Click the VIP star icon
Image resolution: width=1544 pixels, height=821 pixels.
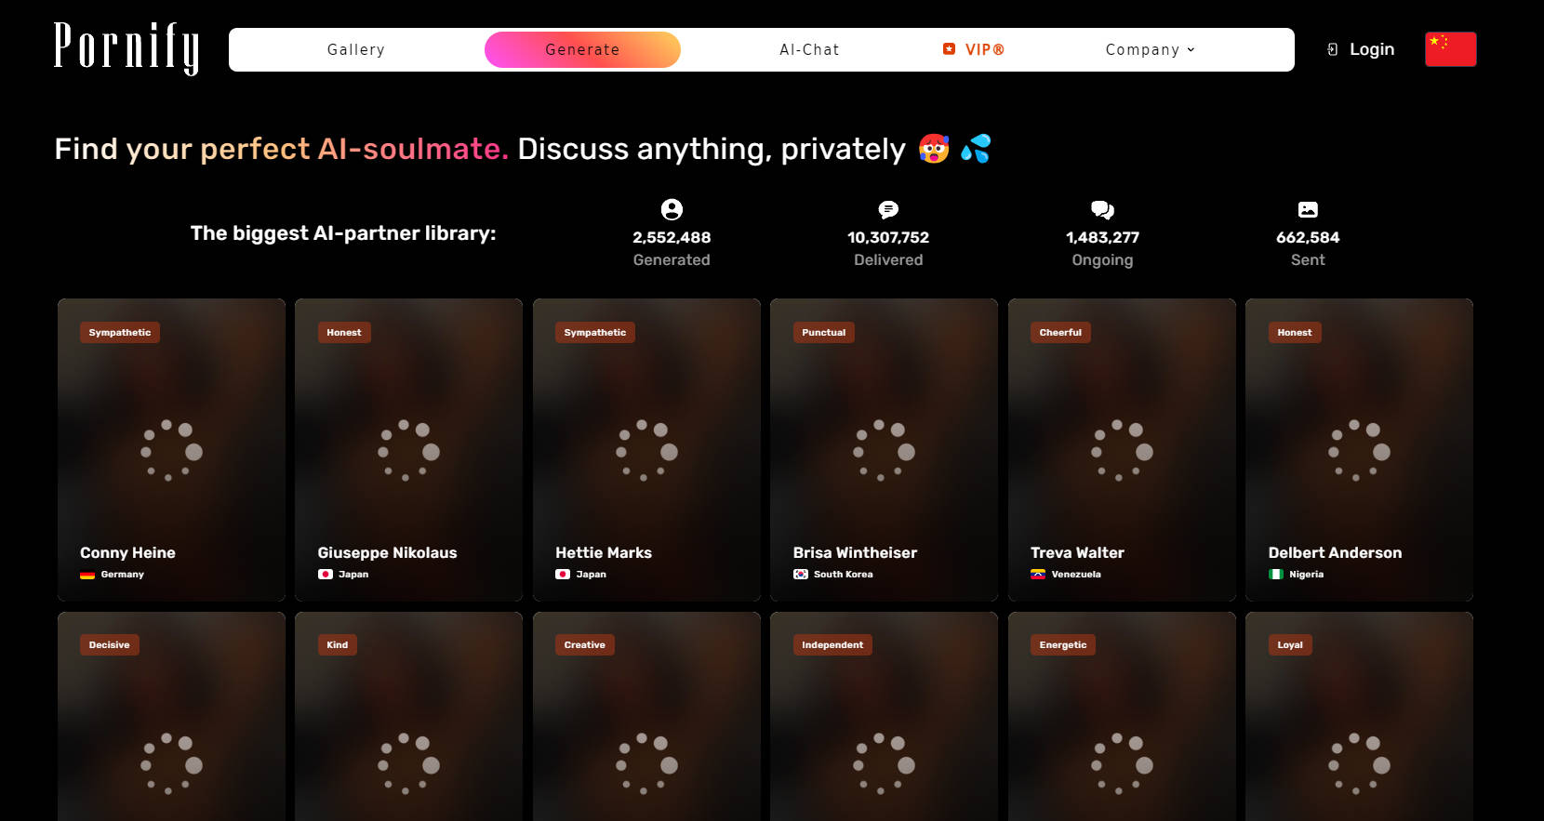tap(949, 49)
